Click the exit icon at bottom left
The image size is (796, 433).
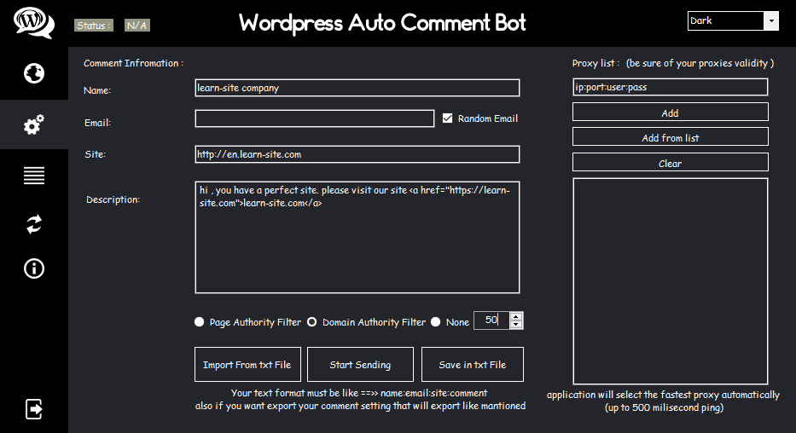click(x=34, y=409)
